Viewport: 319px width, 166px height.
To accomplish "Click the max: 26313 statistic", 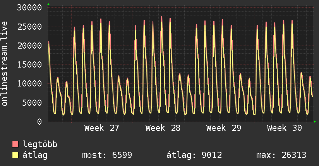I will [x=281, y=155].
